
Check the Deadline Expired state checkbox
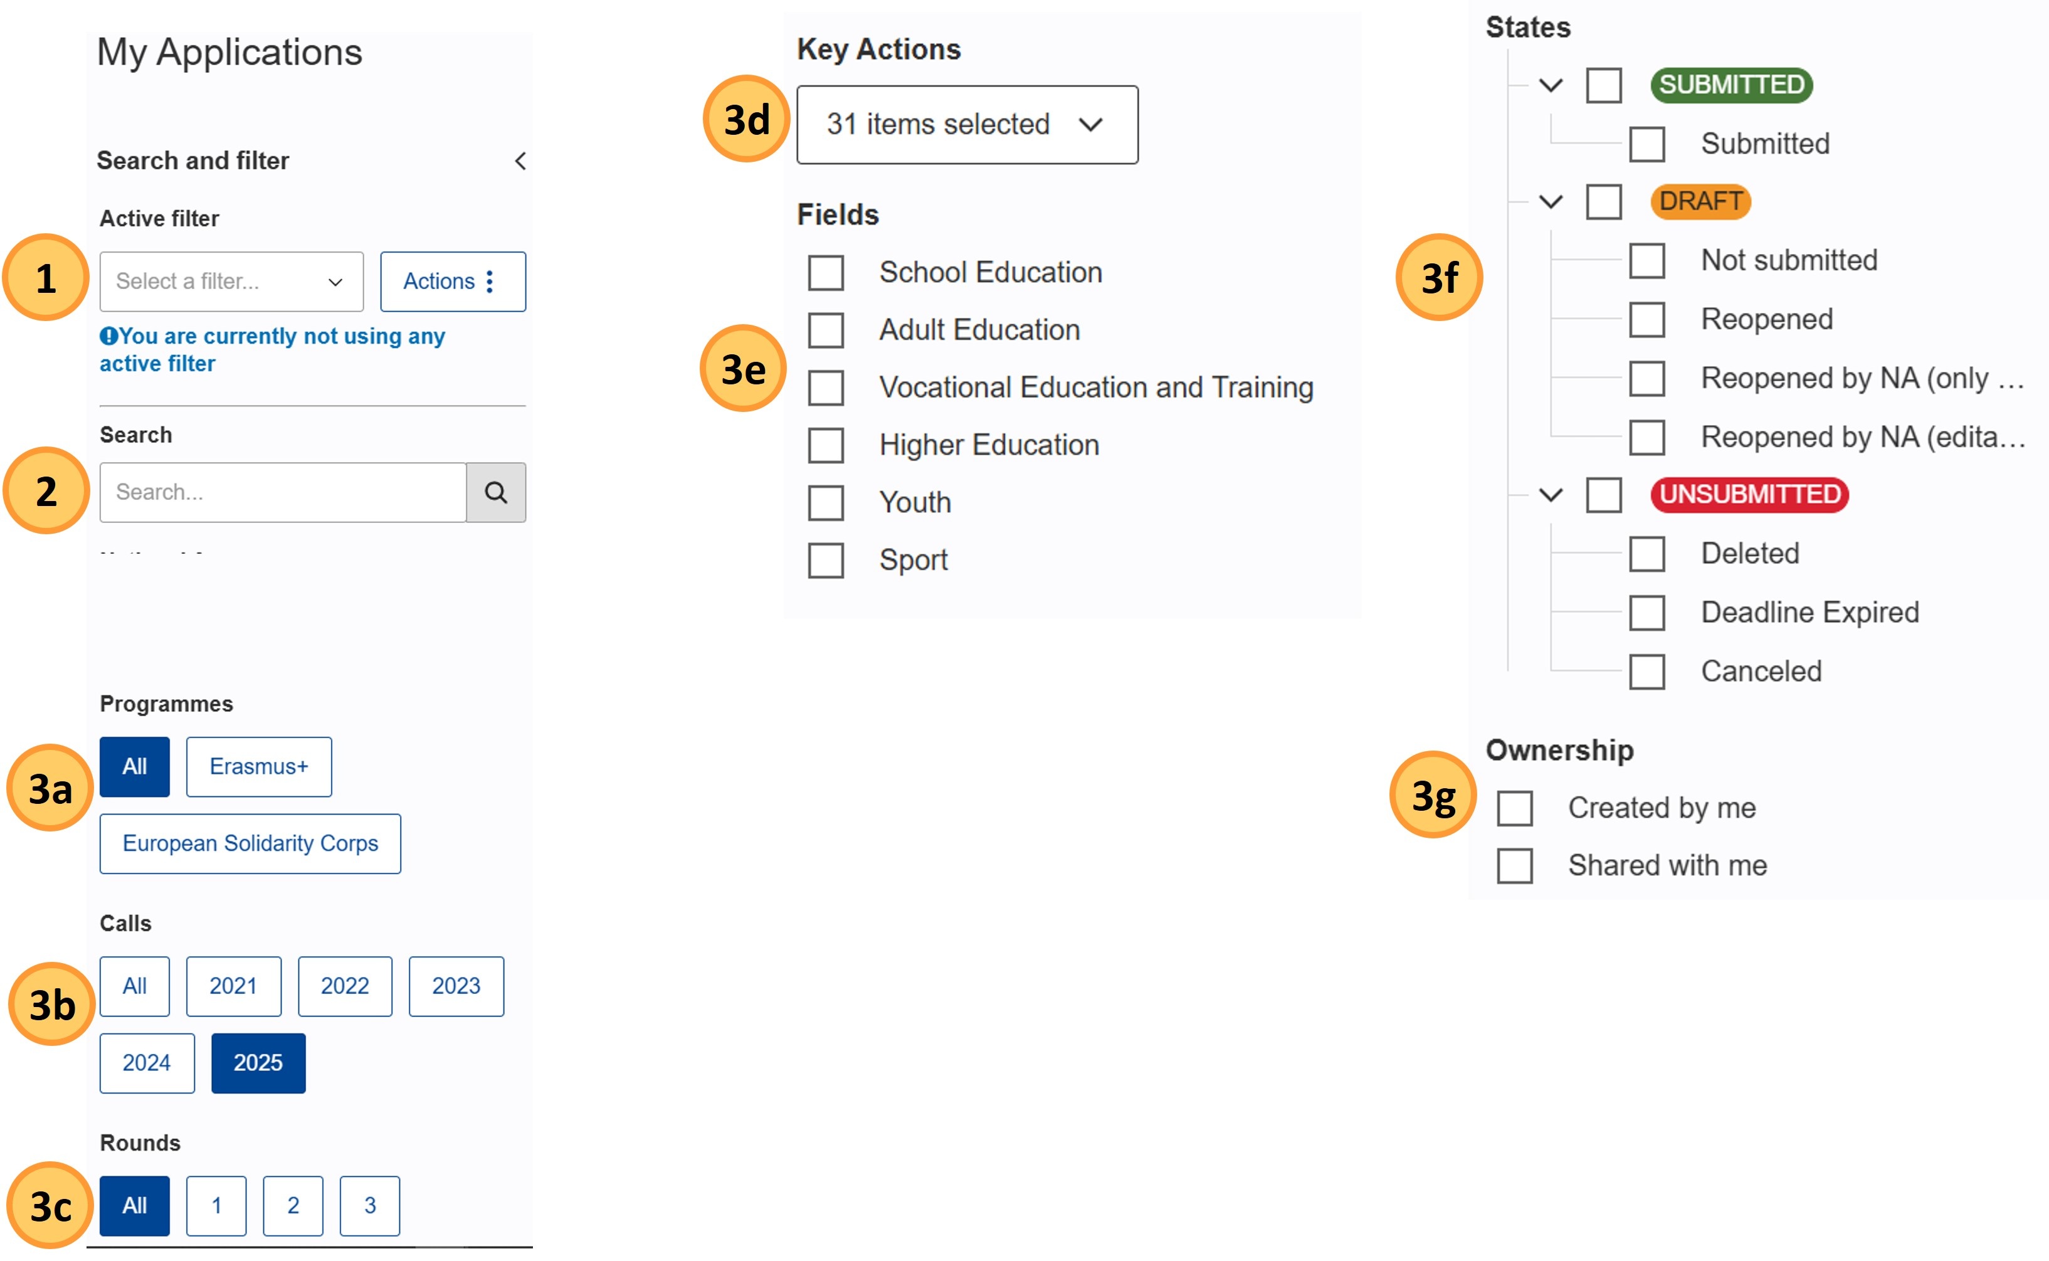[x=1647, y=613]
